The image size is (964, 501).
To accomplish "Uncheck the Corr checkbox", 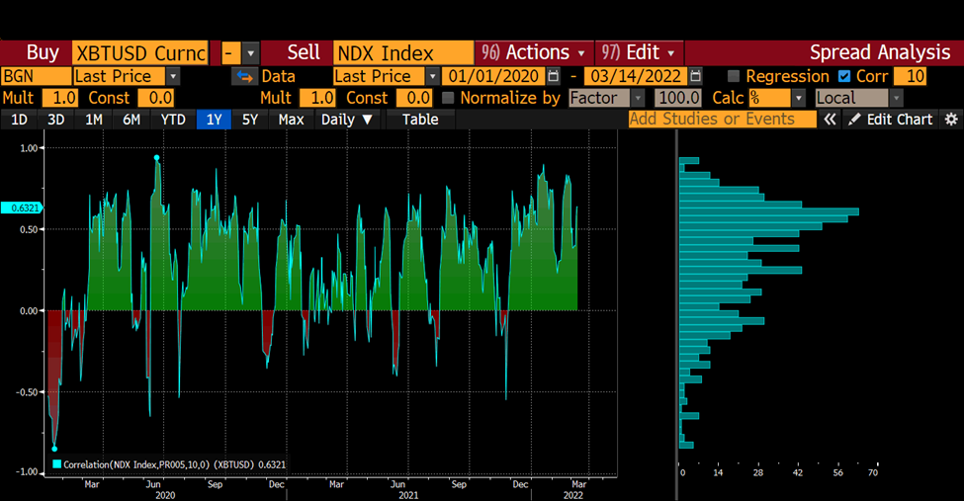I will pyautogui.click(x=843, y=76).
